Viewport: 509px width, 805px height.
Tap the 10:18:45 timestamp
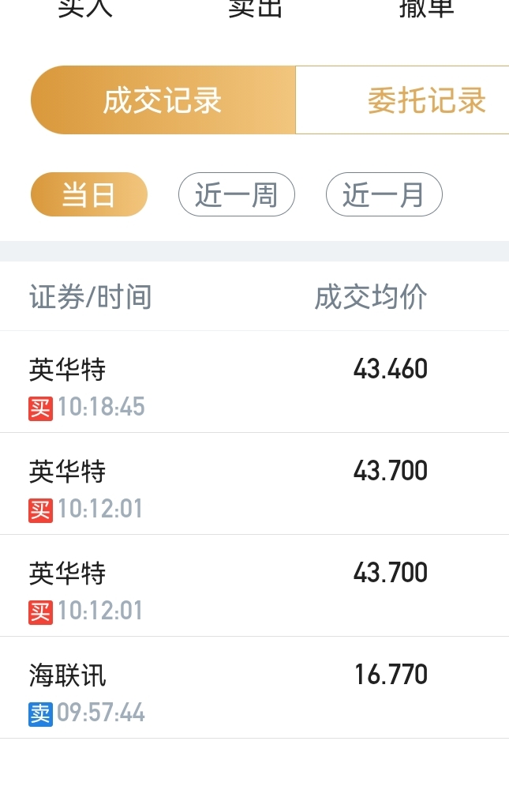[x=101, y=407]
